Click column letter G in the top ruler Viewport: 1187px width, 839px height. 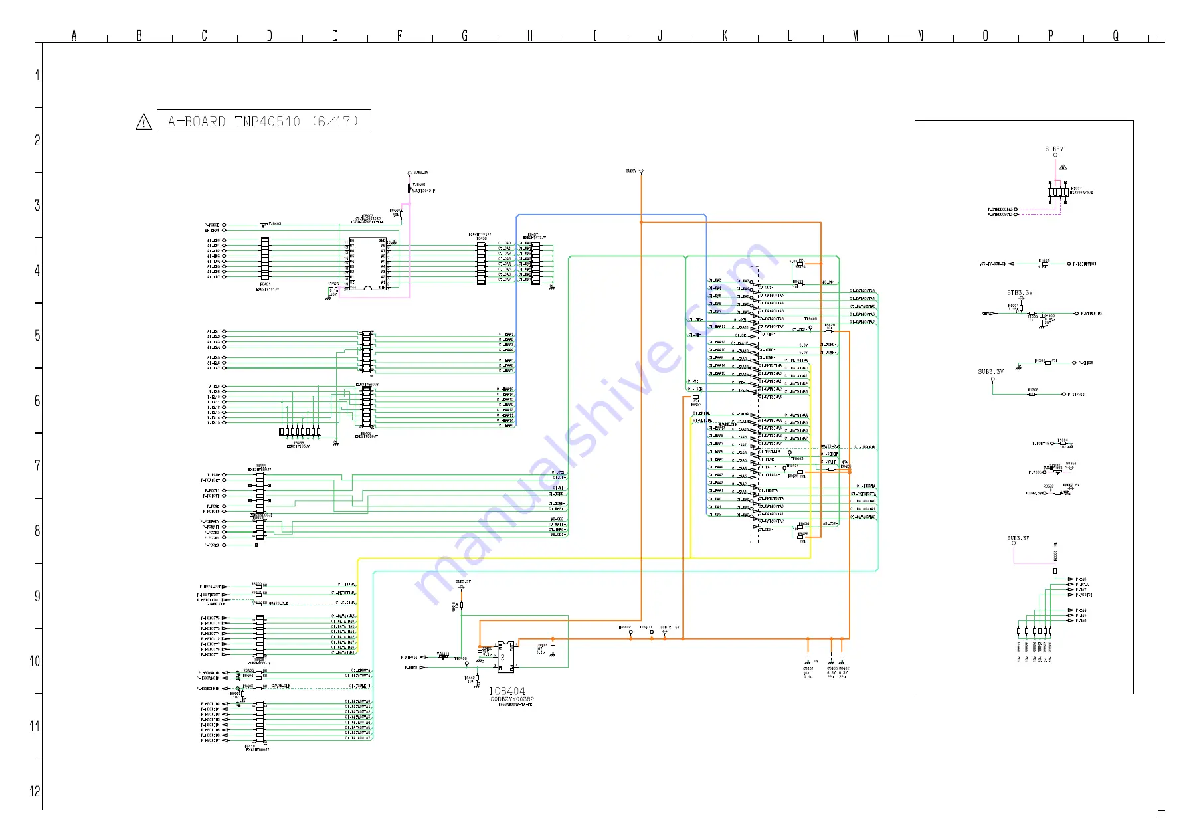[x=464, y=36]
